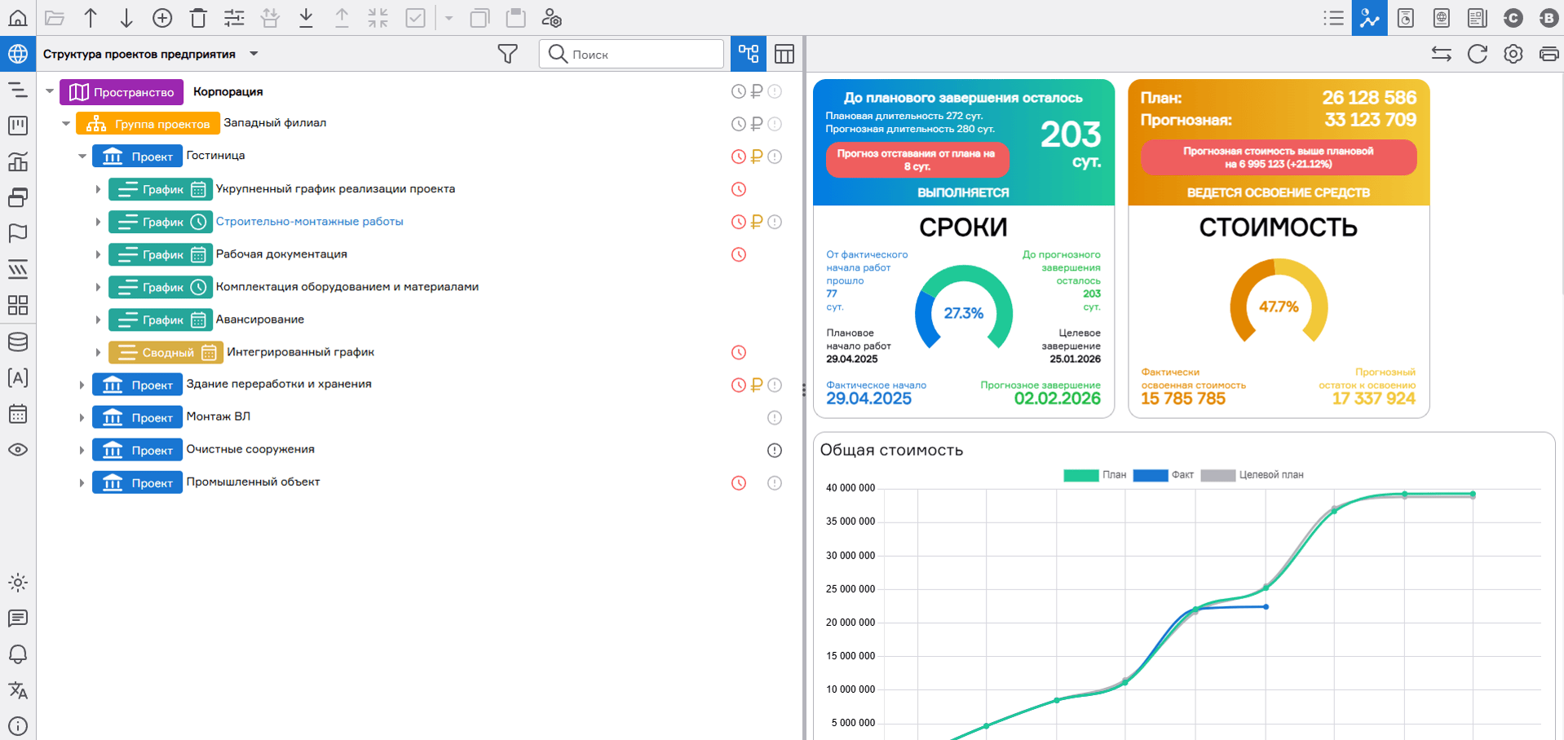The image size is (1564, 740).
Task: Click the trash delete icon in toolbar
Action: tap(198, 18)
